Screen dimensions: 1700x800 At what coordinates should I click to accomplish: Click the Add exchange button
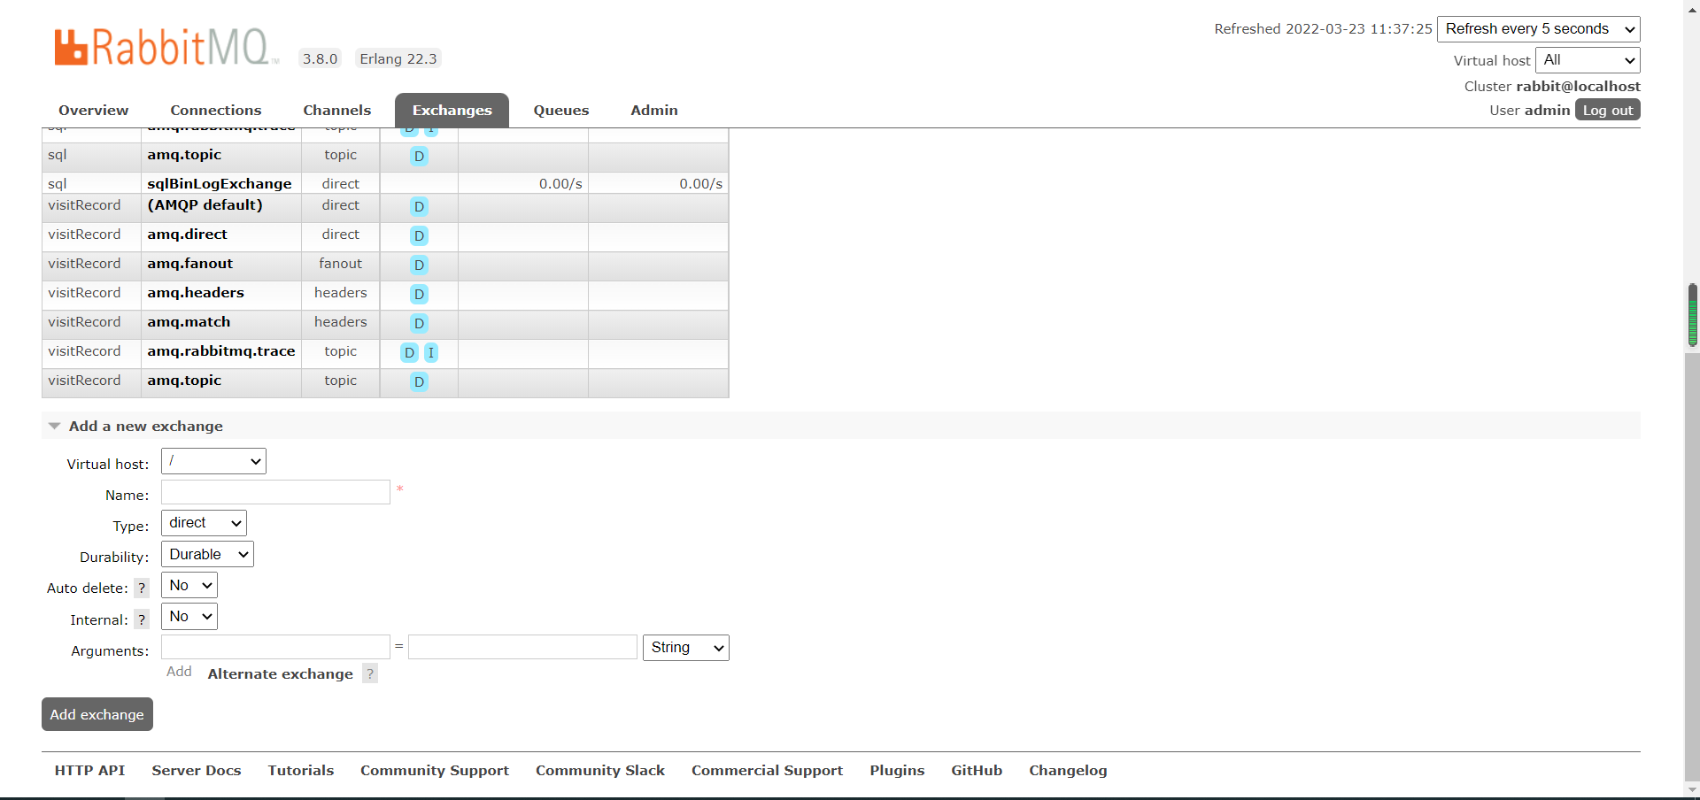tap(97, 714)
